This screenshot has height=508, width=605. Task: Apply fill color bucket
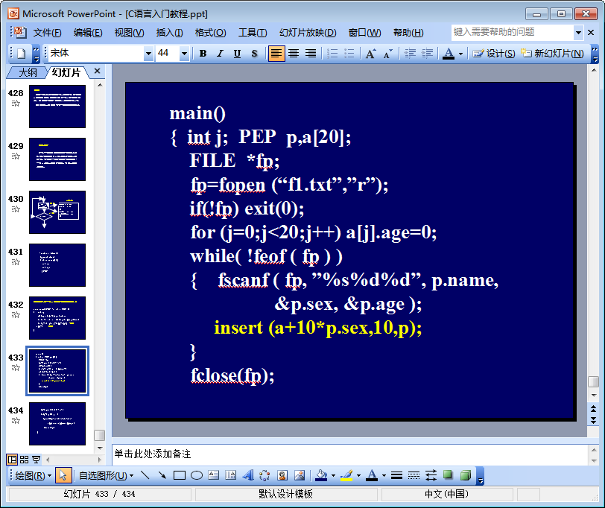coord(321,476)
